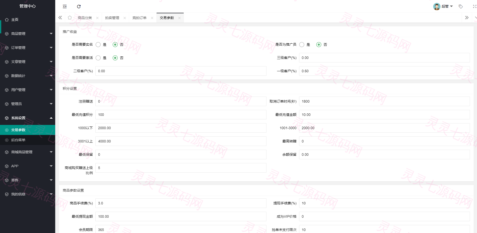Close the 拍卖管理 tab
Viewport: 477px width, 233px height.
[125, 18]
